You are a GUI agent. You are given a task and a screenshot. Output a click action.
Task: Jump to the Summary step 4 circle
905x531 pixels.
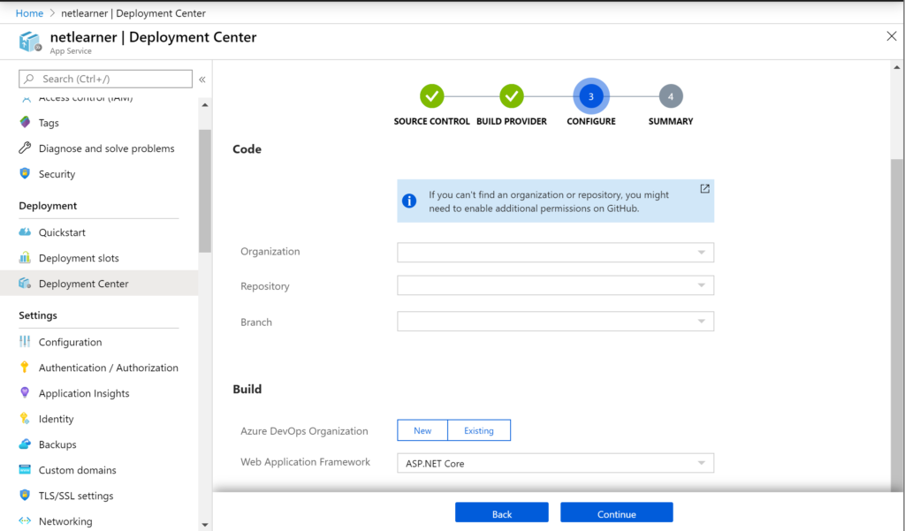click(x=671, y=96)
